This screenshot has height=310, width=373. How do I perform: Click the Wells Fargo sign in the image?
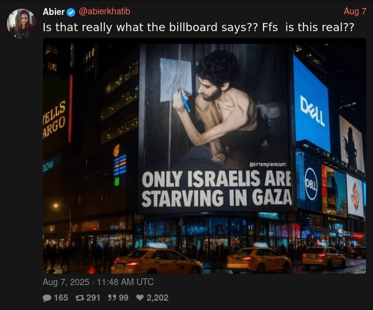pyautogui.click(x=54, y=118)
